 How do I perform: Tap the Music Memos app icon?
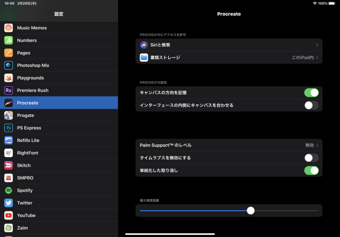8,28
